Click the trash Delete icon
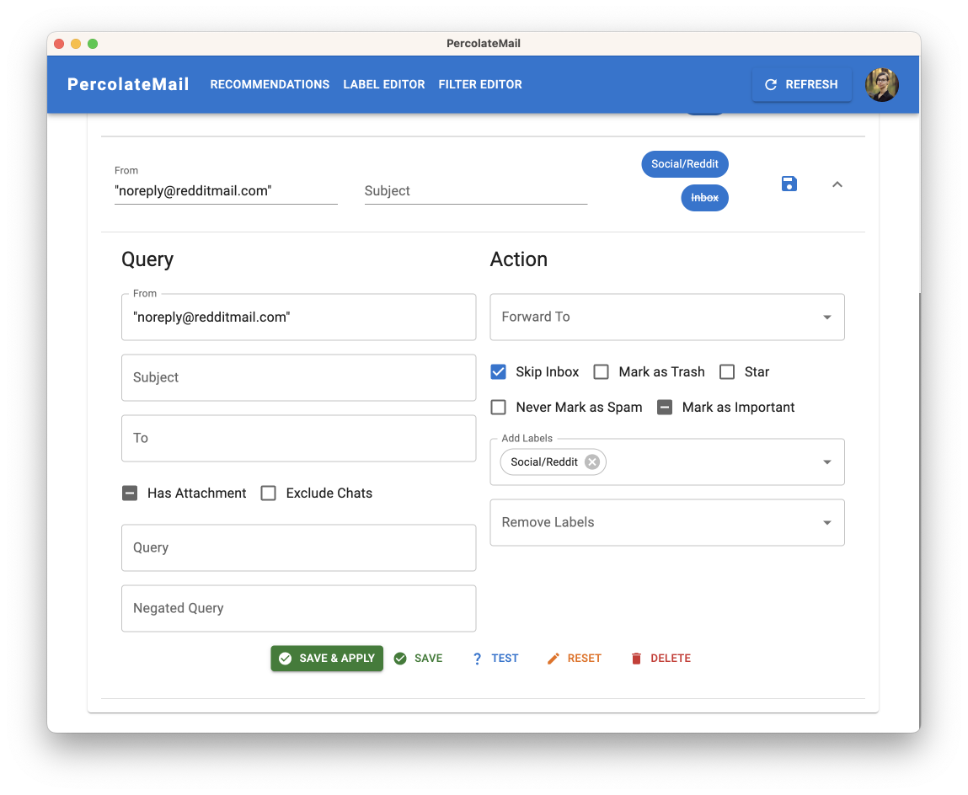This screenshot has height=795, width=968. click(636, 659)
